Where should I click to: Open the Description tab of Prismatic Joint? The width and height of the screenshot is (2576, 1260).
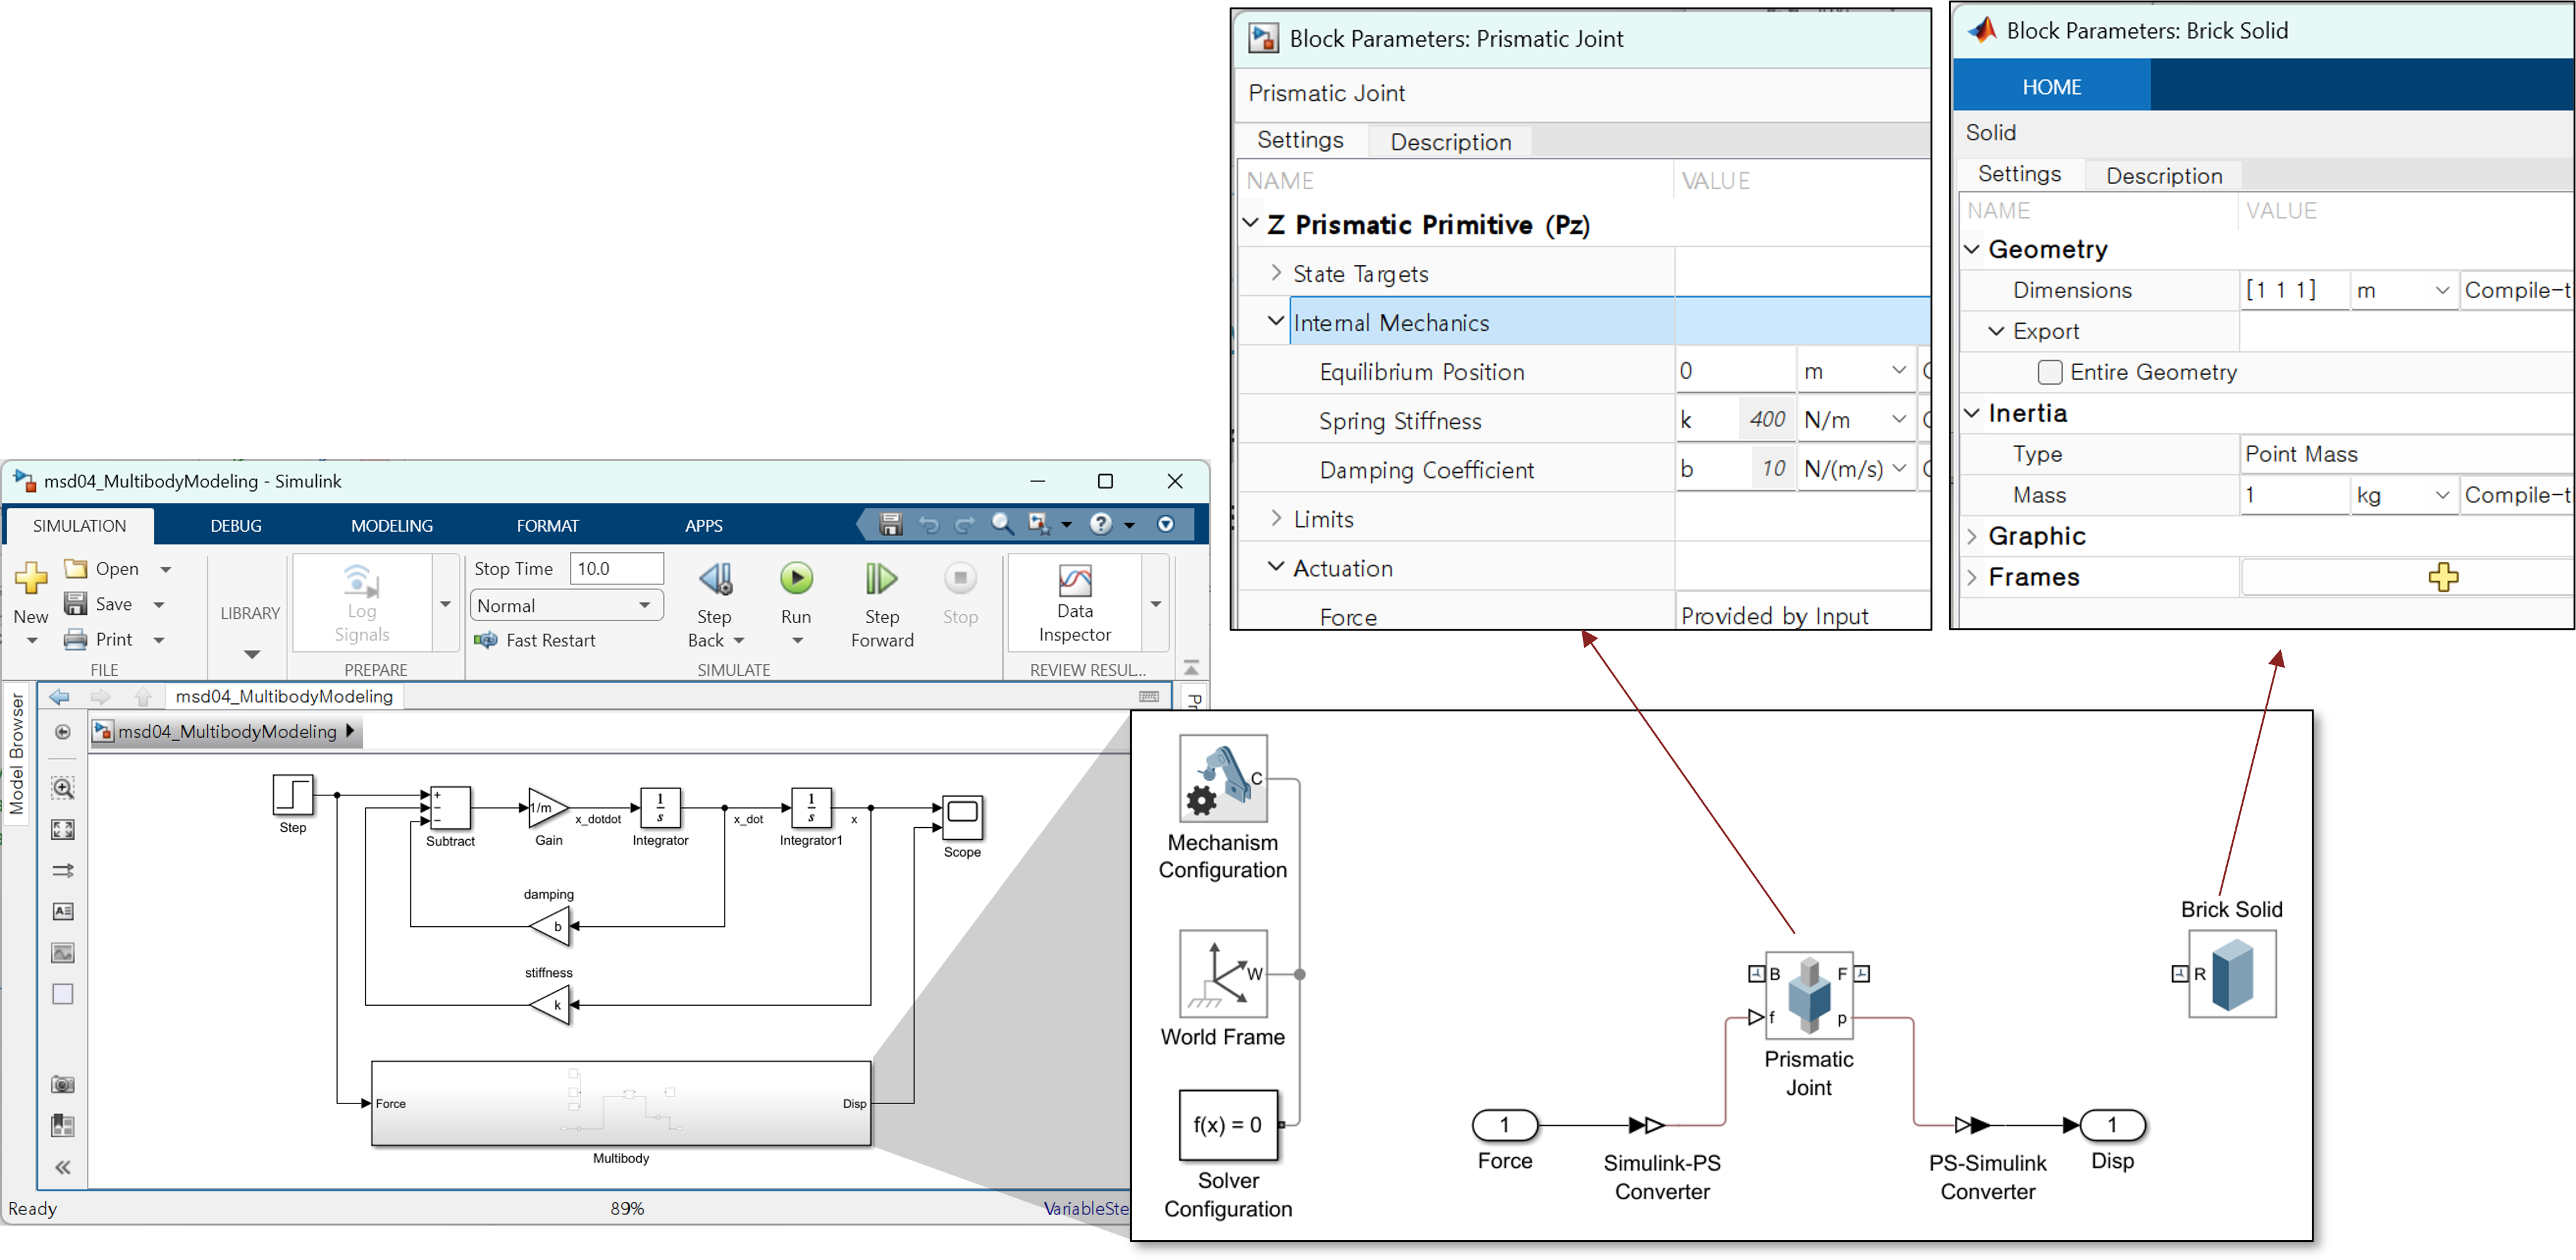tap(1450, 142)
